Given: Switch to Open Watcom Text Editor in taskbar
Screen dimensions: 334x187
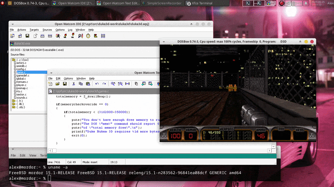Looking at the screenshot, I should tap(119, 3).
